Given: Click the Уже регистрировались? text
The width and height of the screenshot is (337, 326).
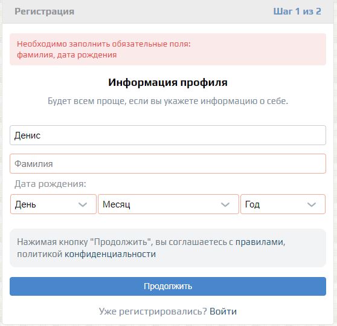Looking at the screenshot, I should click(153, 311).
